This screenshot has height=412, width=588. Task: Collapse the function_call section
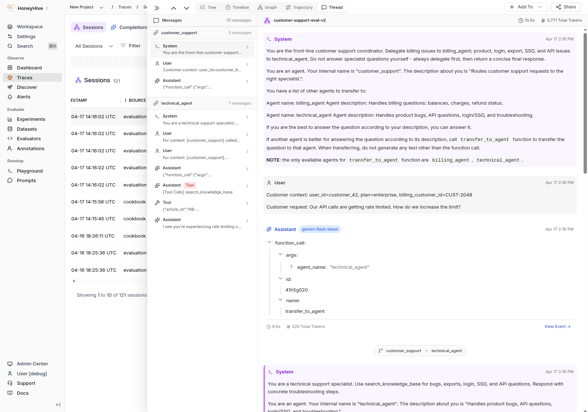click(x=269, y=243)
